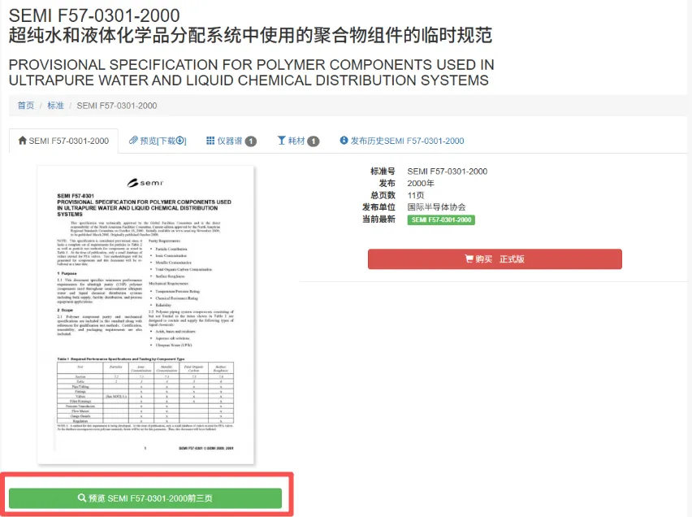Click the 当前最新 label

378,219
